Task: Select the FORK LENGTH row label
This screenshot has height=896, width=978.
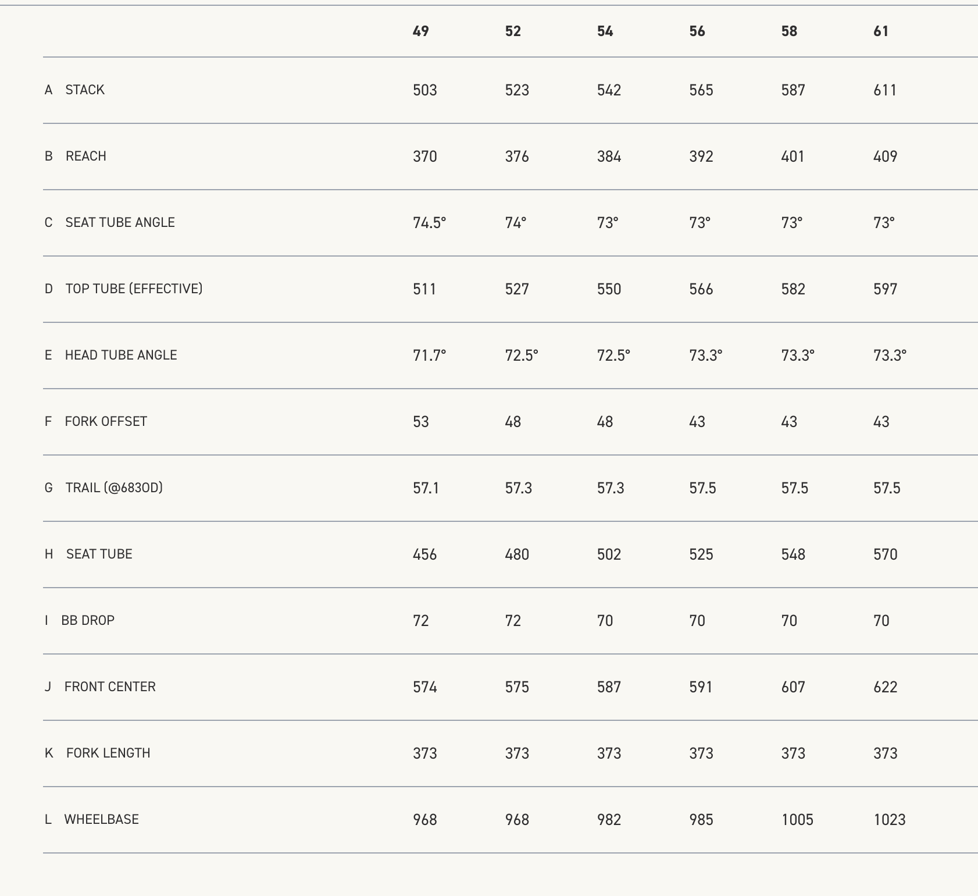Action: 108,753
